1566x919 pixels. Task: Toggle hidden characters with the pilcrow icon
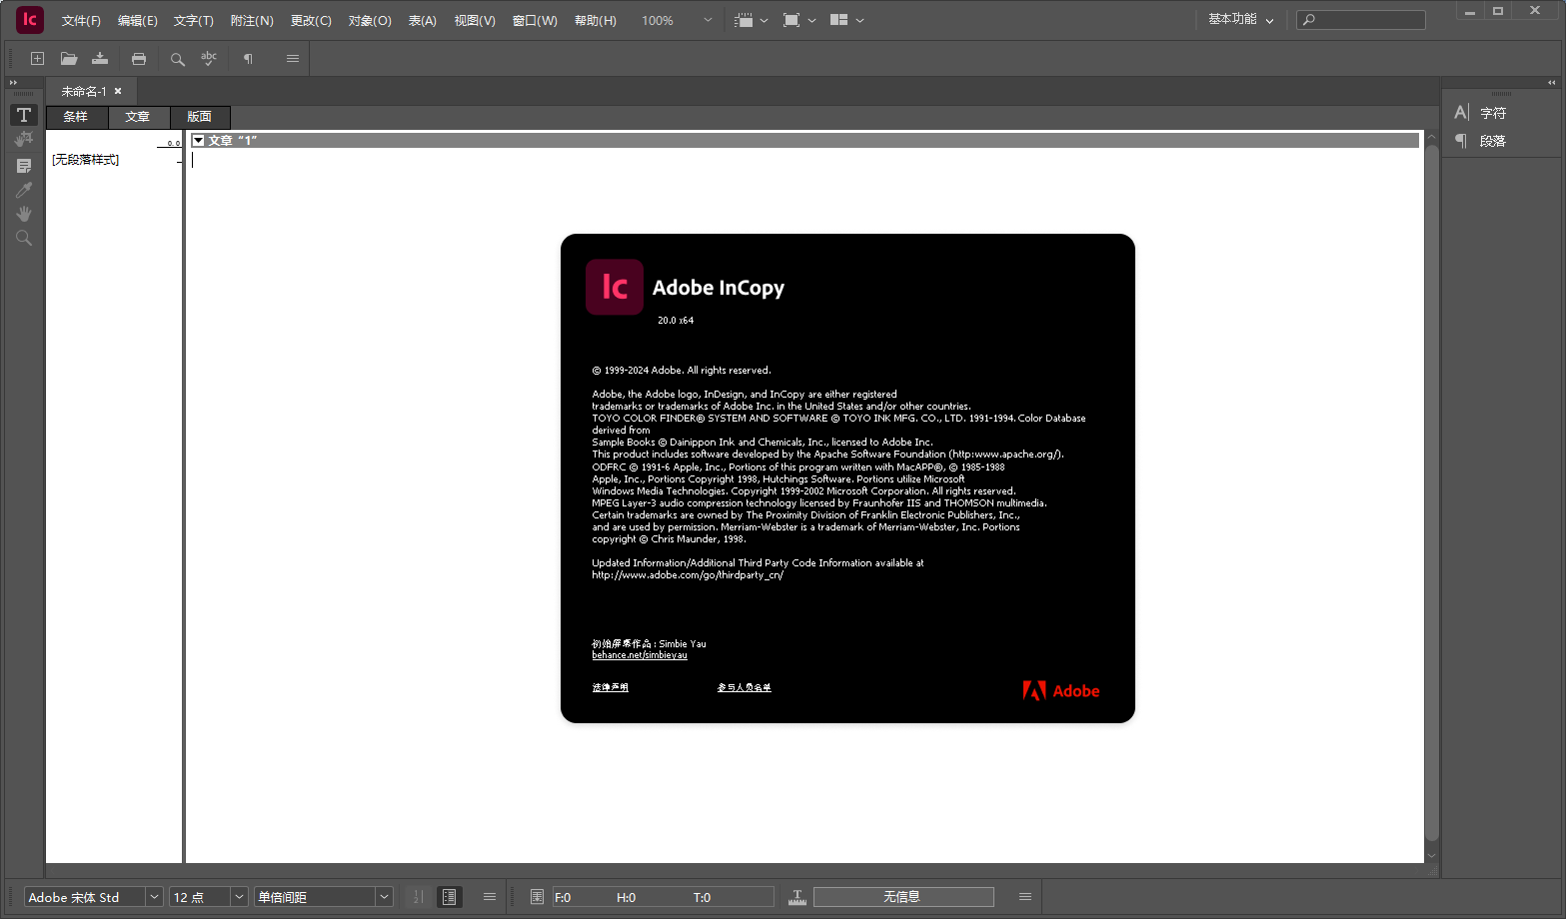(x=246, y=58)
